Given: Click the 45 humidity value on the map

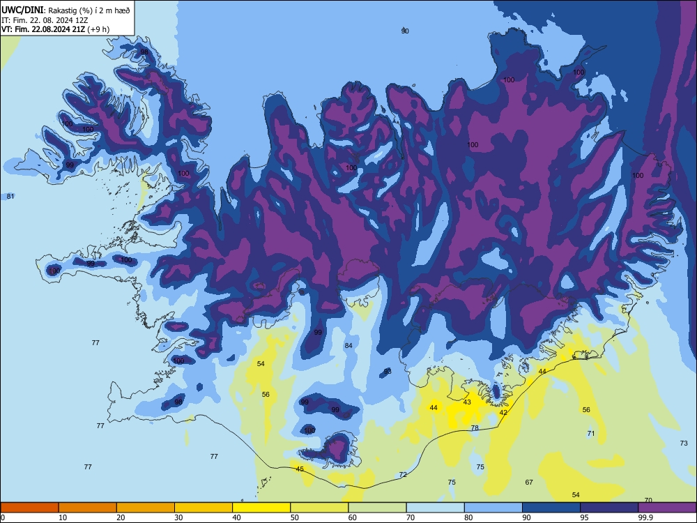Looking at the screenshot, I should (300, 469).
